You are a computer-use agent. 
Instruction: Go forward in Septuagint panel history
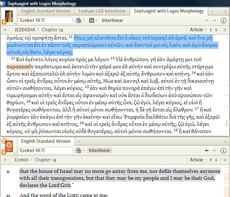215,20
